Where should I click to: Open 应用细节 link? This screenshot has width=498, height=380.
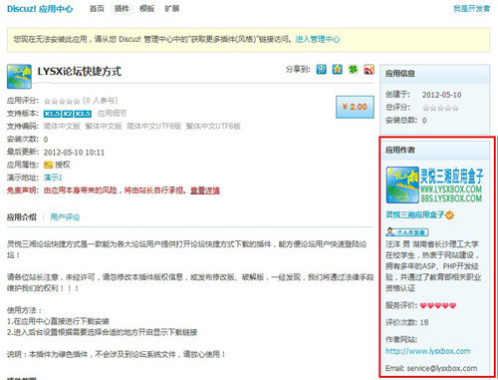(x=112, y=114)
